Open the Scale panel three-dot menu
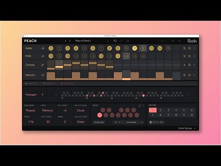Screen dimensions: 221x166 click(x=144, y=106)
